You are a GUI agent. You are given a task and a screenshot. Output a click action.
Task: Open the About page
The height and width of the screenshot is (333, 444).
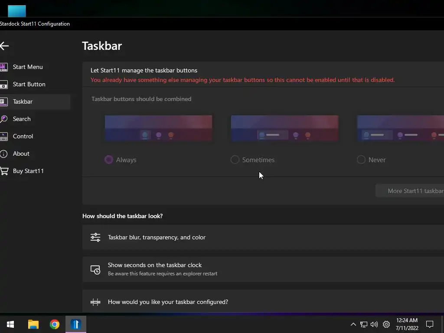click(x=21, y=153)
